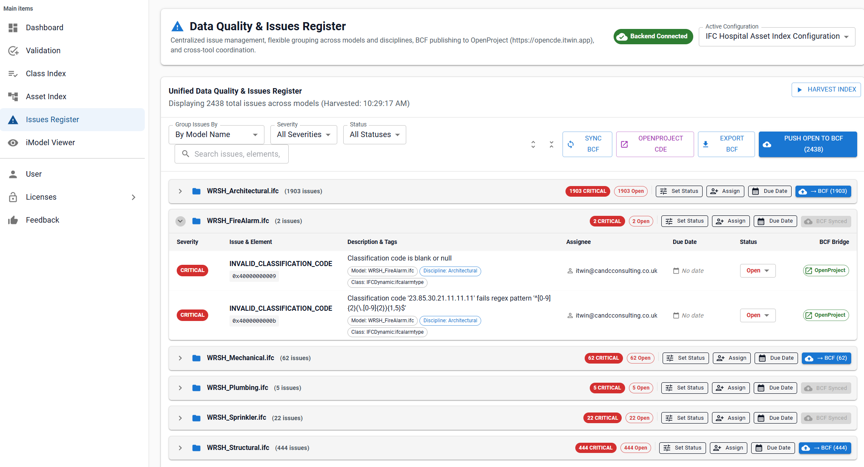Click the iModel Viewer eye icon

[13, 143]
